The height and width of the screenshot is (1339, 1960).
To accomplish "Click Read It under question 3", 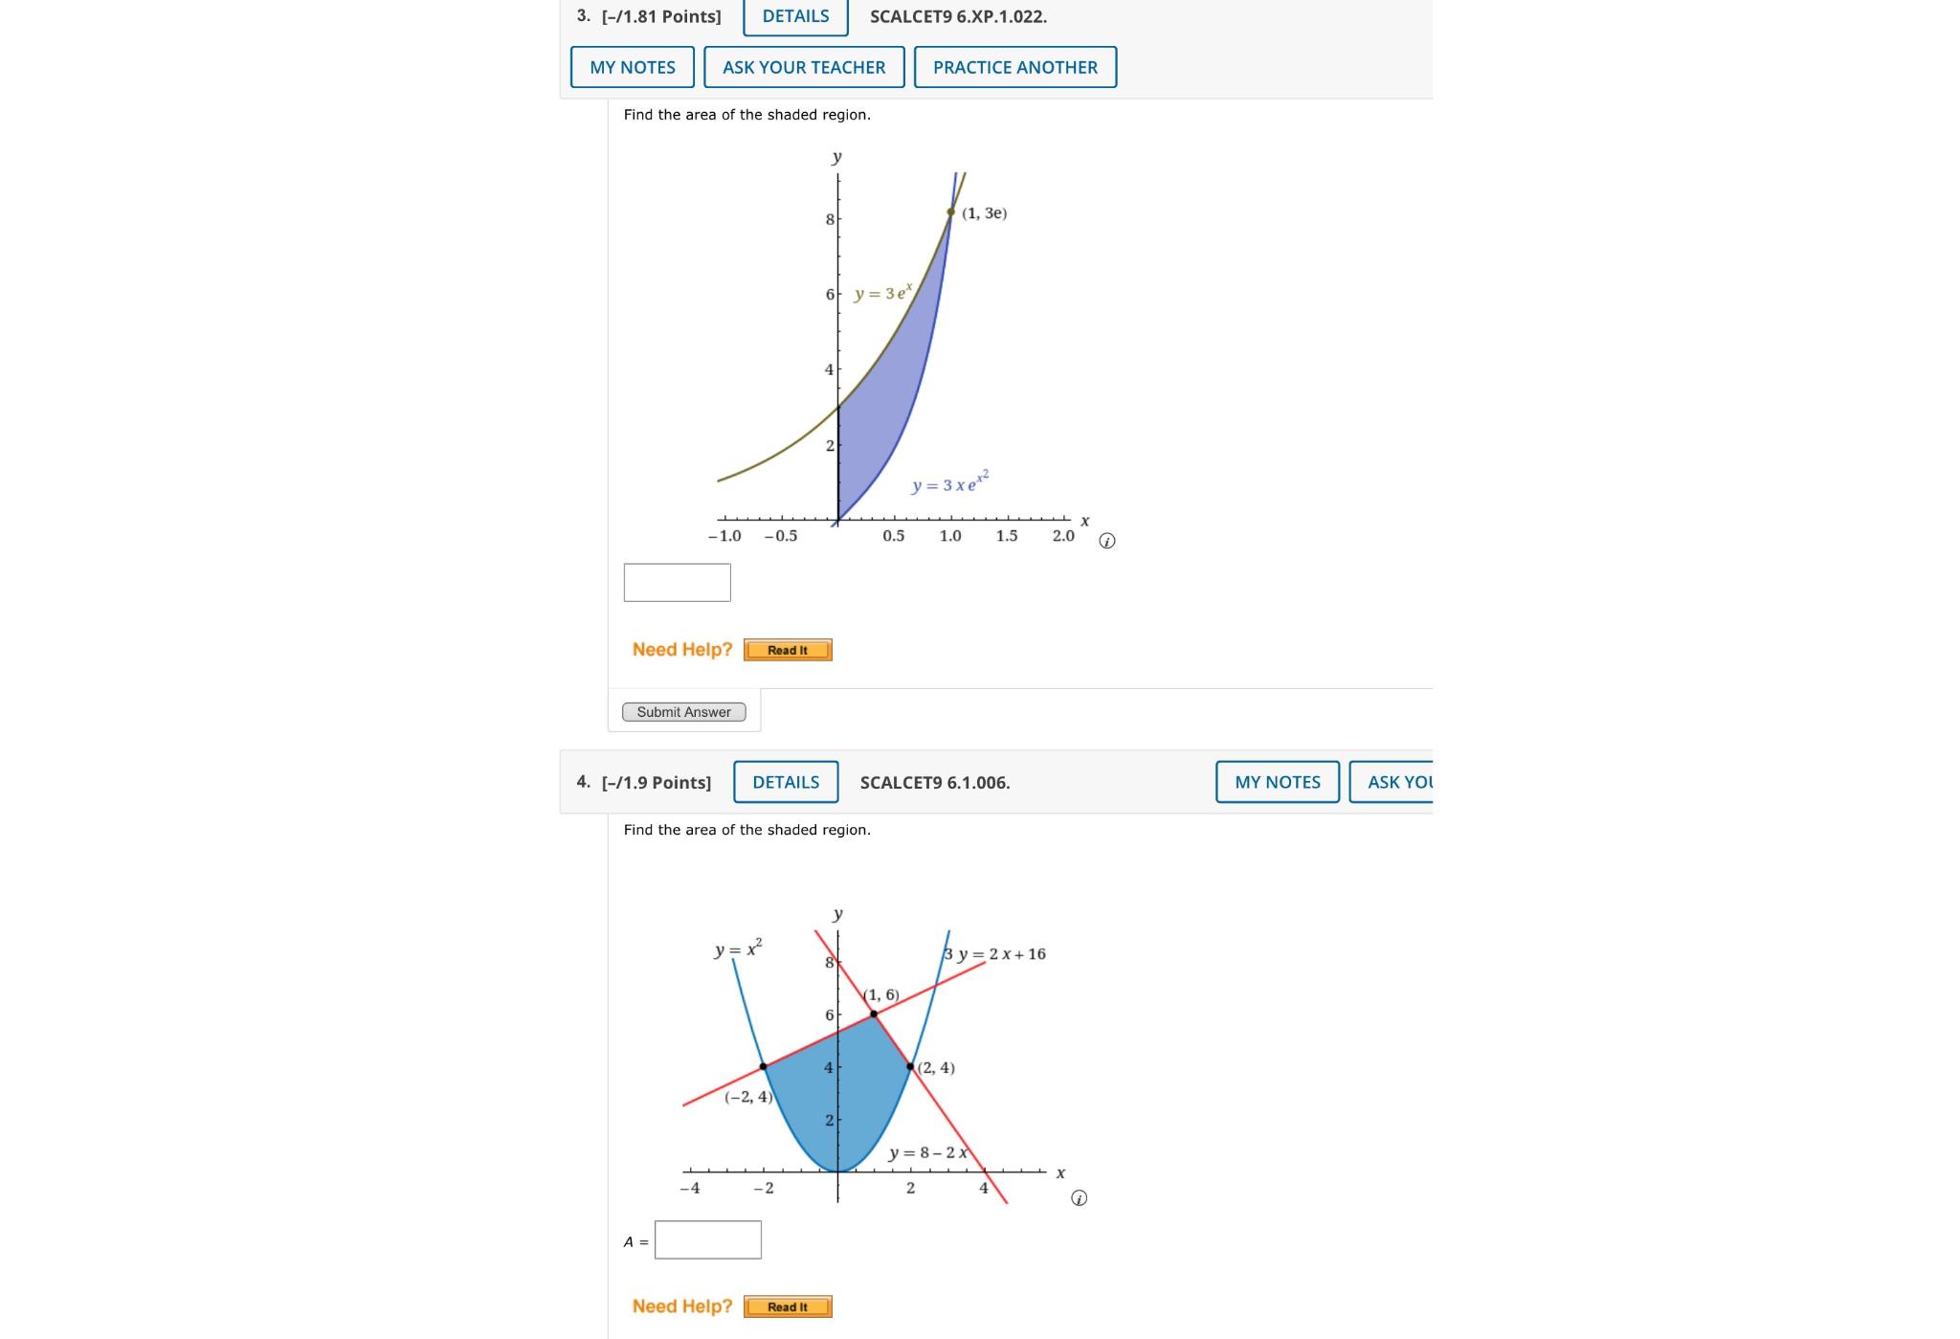I will pos(786,650).
